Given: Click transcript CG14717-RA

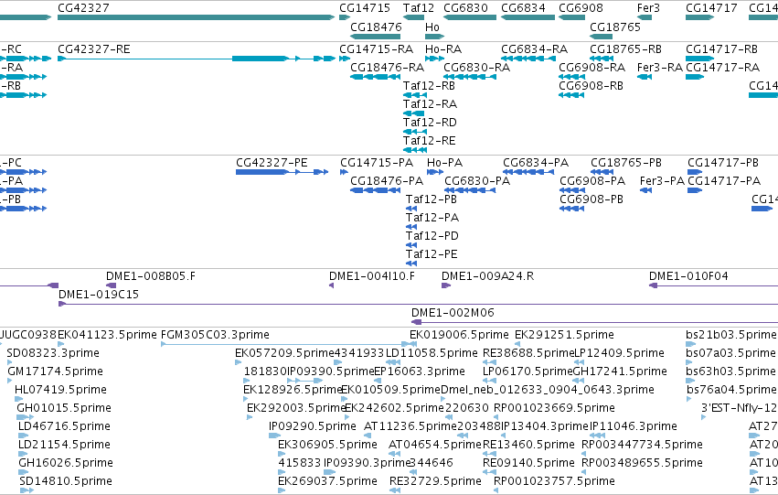Looking at the screenshot, I should (722, 68).
